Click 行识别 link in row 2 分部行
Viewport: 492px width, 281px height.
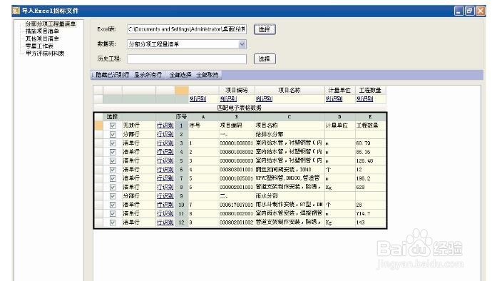point(165,134)
